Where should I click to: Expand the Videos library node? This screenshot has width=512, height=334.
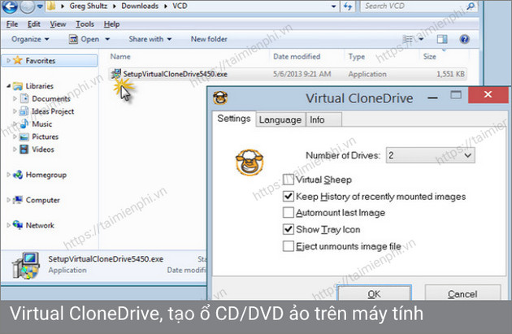(15, 150)
